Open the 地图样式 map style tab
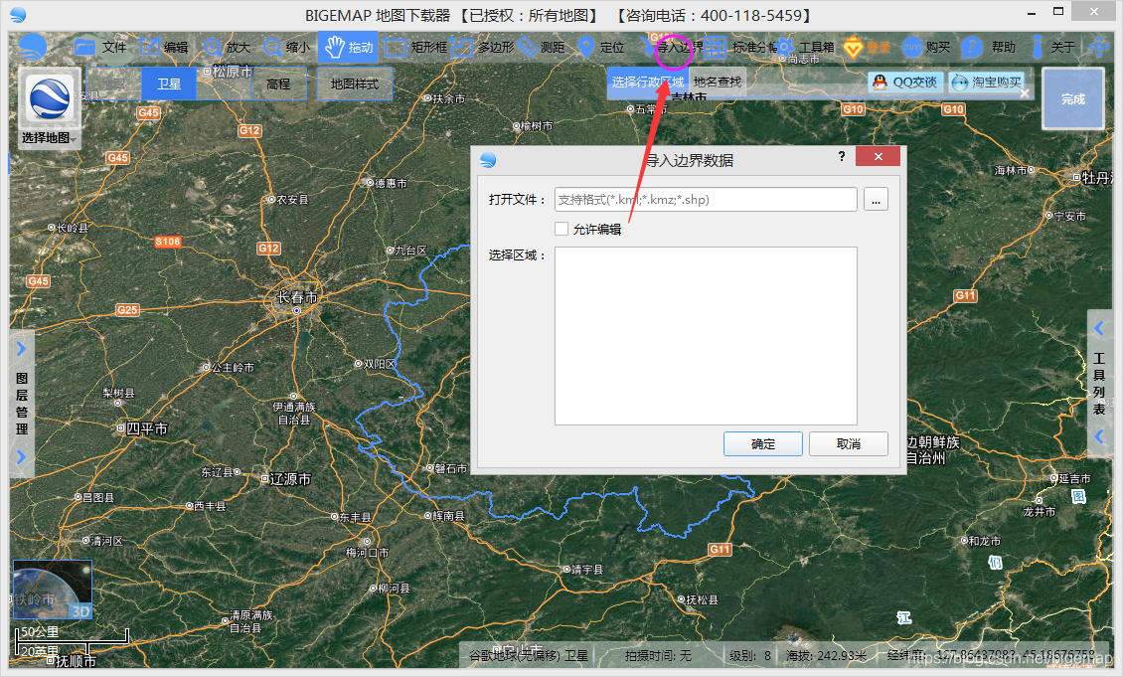 [x=355, y=84]
